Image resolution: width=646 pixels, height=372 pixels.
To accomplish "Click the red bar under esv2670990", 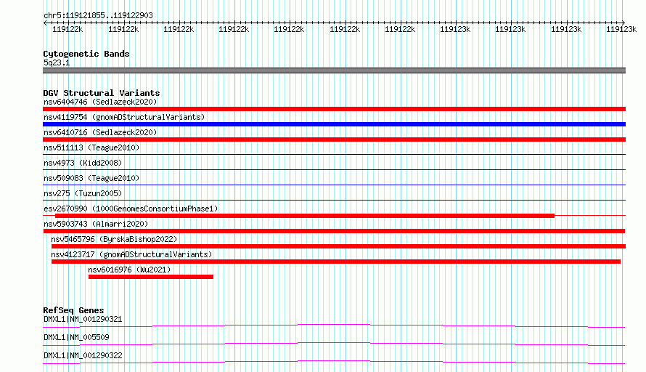I will click(305, 216).
